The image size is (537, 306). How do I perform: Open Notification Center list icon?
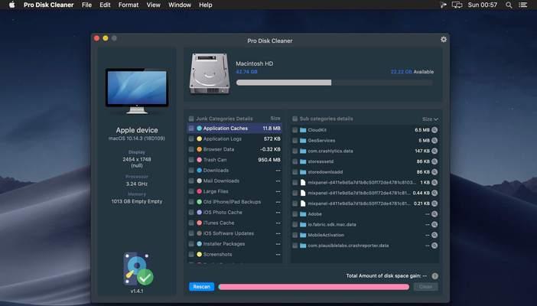[x=523, y=5]
